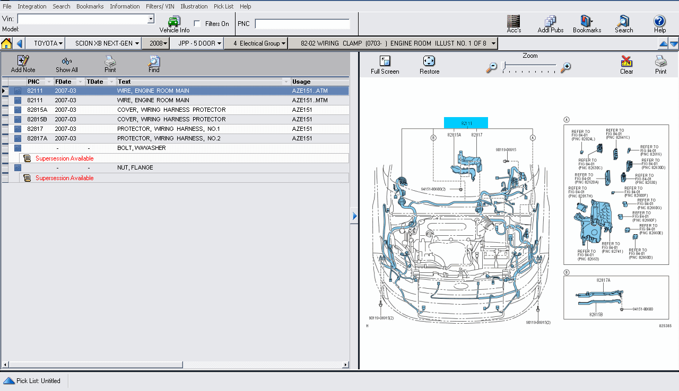Viewport: 679px width, 391px height.
Task: Open supersession icon under BOLT row
Action: 27,158
